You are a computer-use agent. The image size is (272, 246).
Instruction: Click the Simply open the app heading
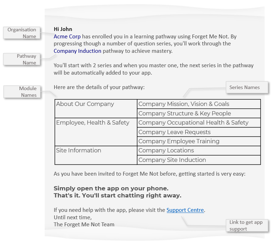[x=111, y=188]
